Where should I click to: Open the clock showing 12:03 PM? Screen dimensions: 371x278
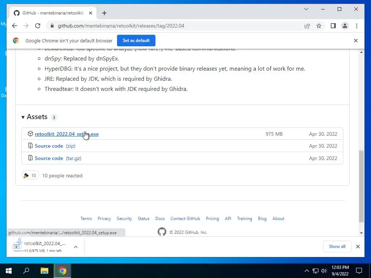click(x=340, y=271)
